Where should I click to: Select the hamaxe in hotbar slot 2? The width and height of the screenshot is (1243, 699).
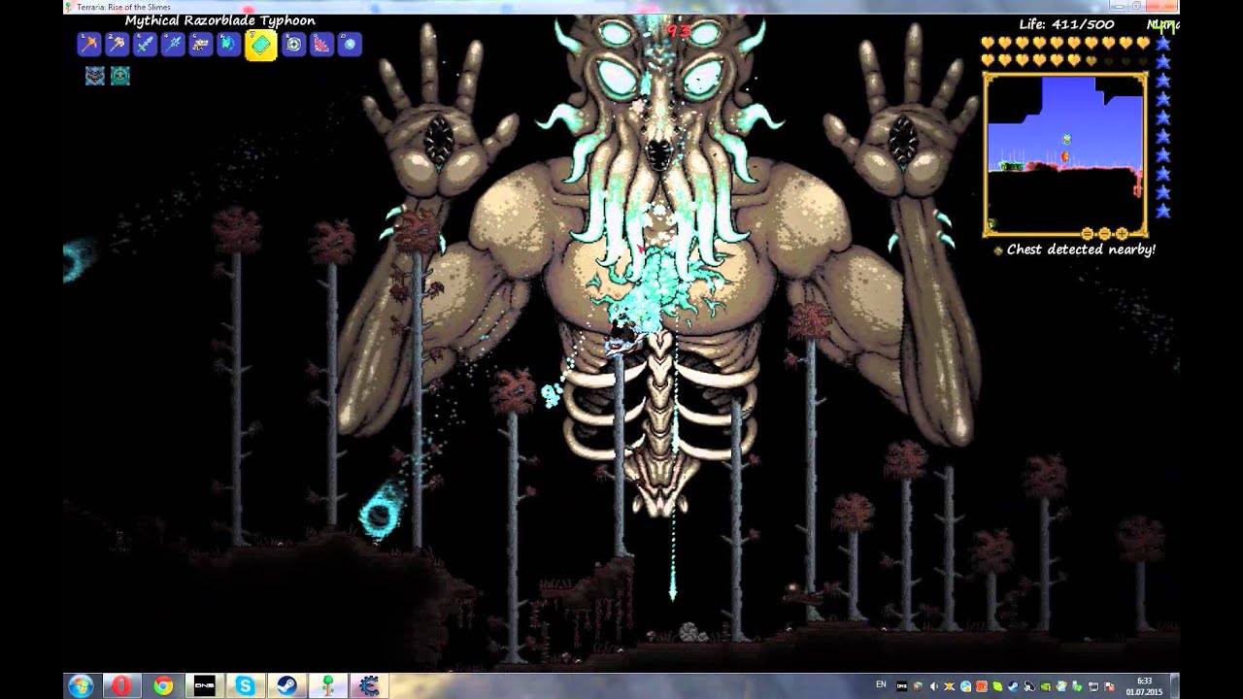118,44
